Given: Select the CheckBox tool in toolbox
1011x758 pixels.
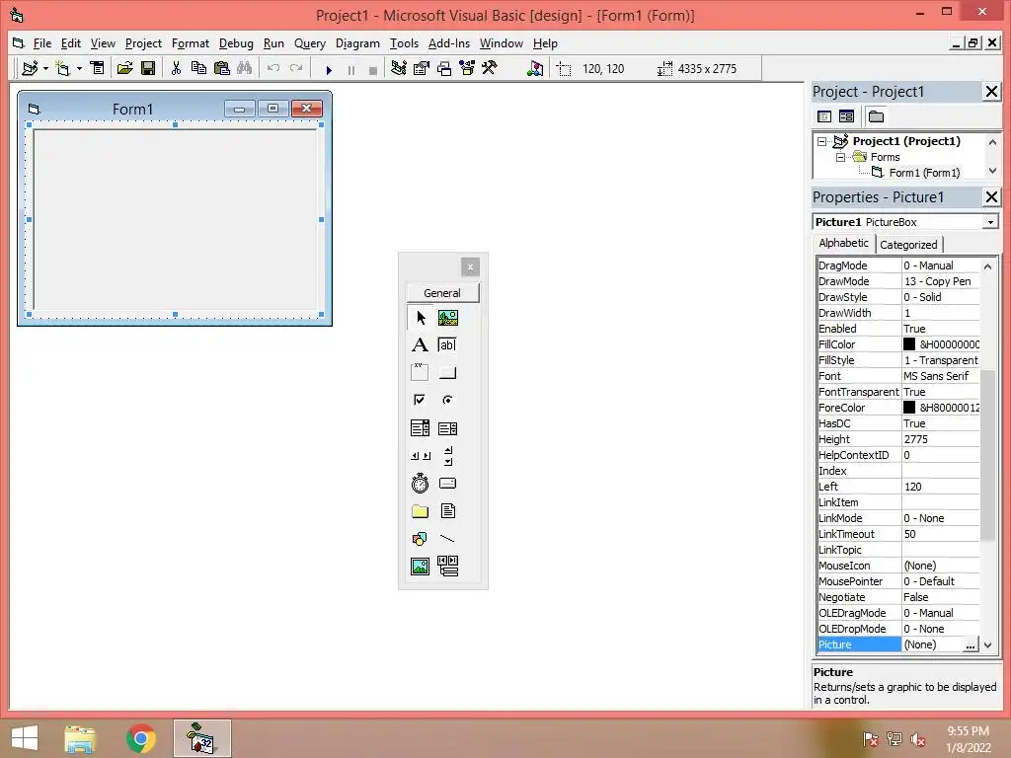Looking at the screenshot, I should (x=420, y=401).
